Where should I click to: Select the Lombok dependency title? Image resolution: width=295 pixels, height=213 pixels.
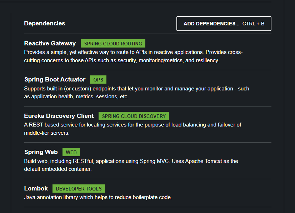click(x=36, y=188)
